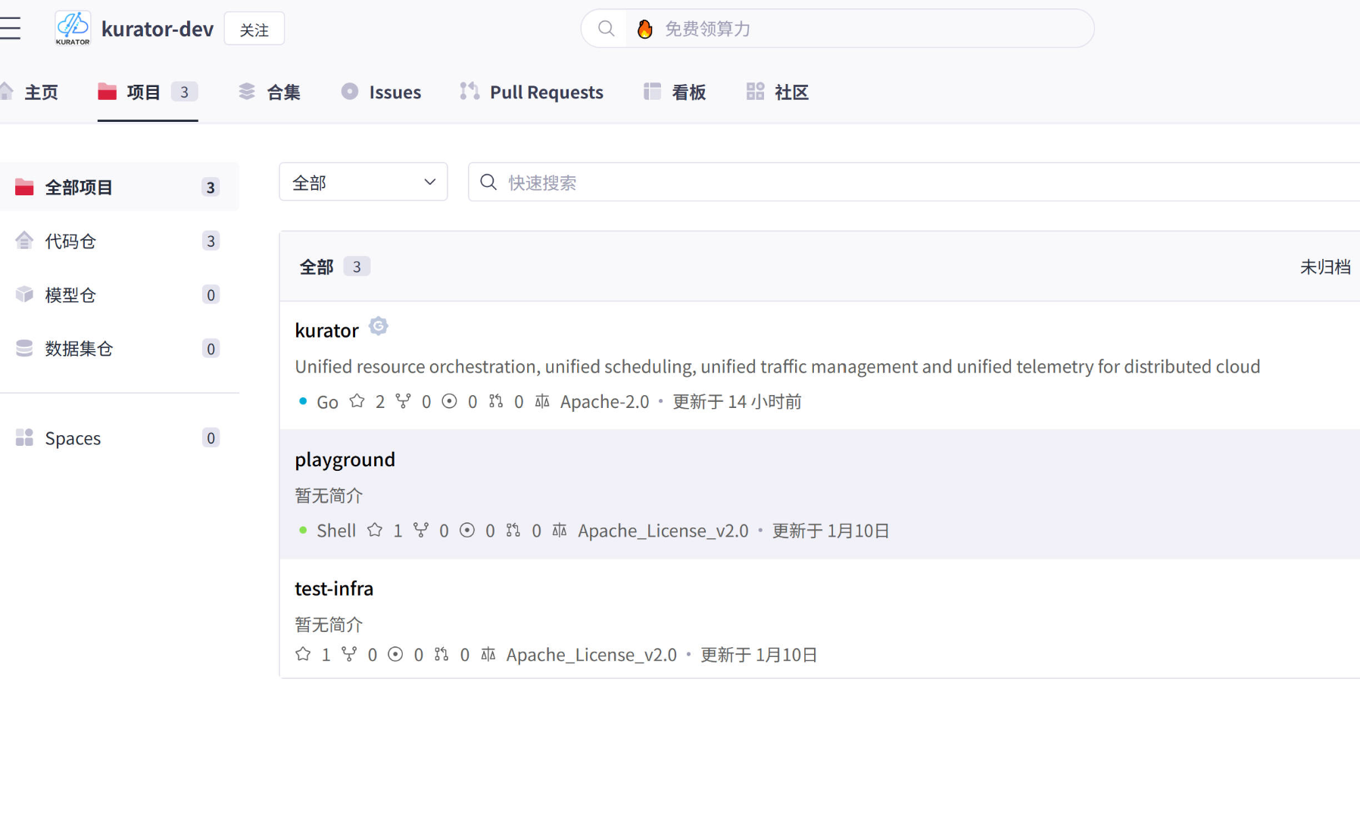1360x819 pixels.
Task: Click the cube icon beside 模型仓
Action: point(24,294)
